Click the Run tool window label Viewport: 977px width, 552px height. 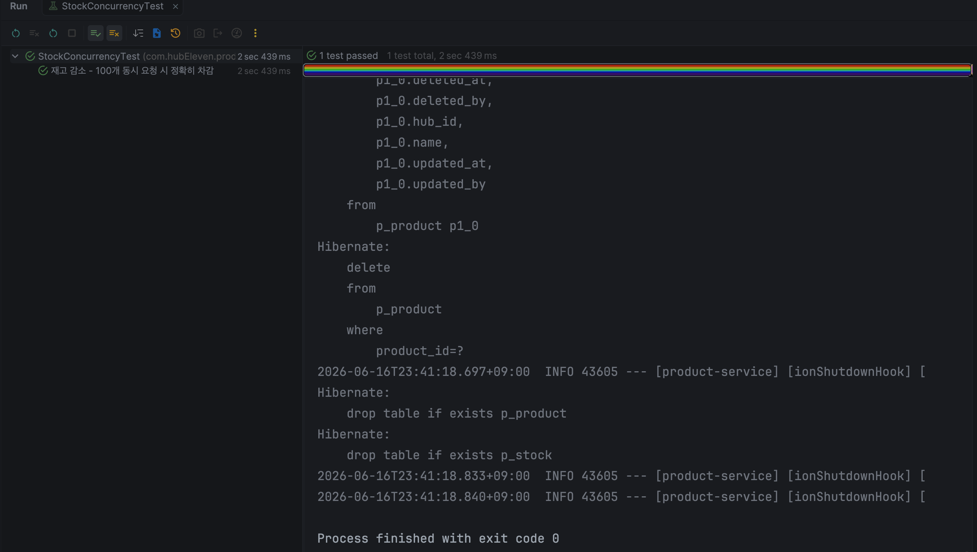click(x=19, y=6)
